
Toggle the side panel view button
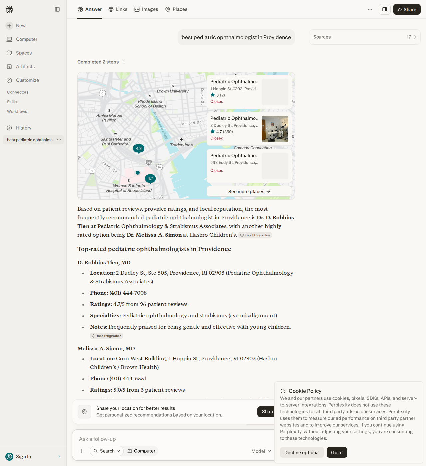click(x=385, y=9)
